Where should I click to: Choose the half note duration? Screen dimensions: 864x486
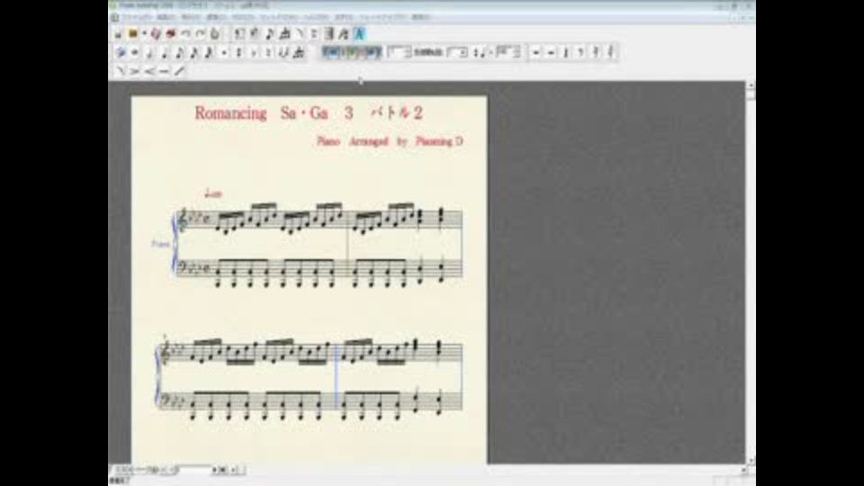149,53
